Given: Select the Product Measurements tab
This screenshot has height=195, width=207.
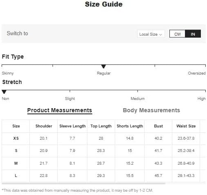Looking at the screenshot, I should pos(60,110).
